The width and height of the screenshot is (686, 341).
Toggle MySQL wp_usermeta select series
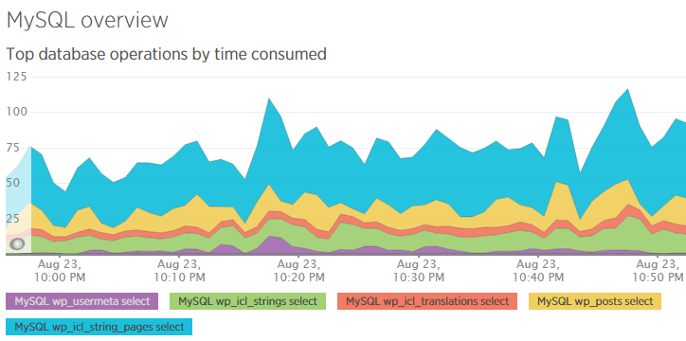coord(81,301)
